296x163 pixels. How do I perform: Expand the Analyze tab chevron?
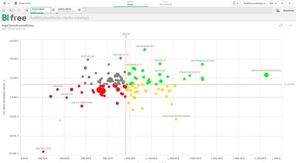pos(145,4)
